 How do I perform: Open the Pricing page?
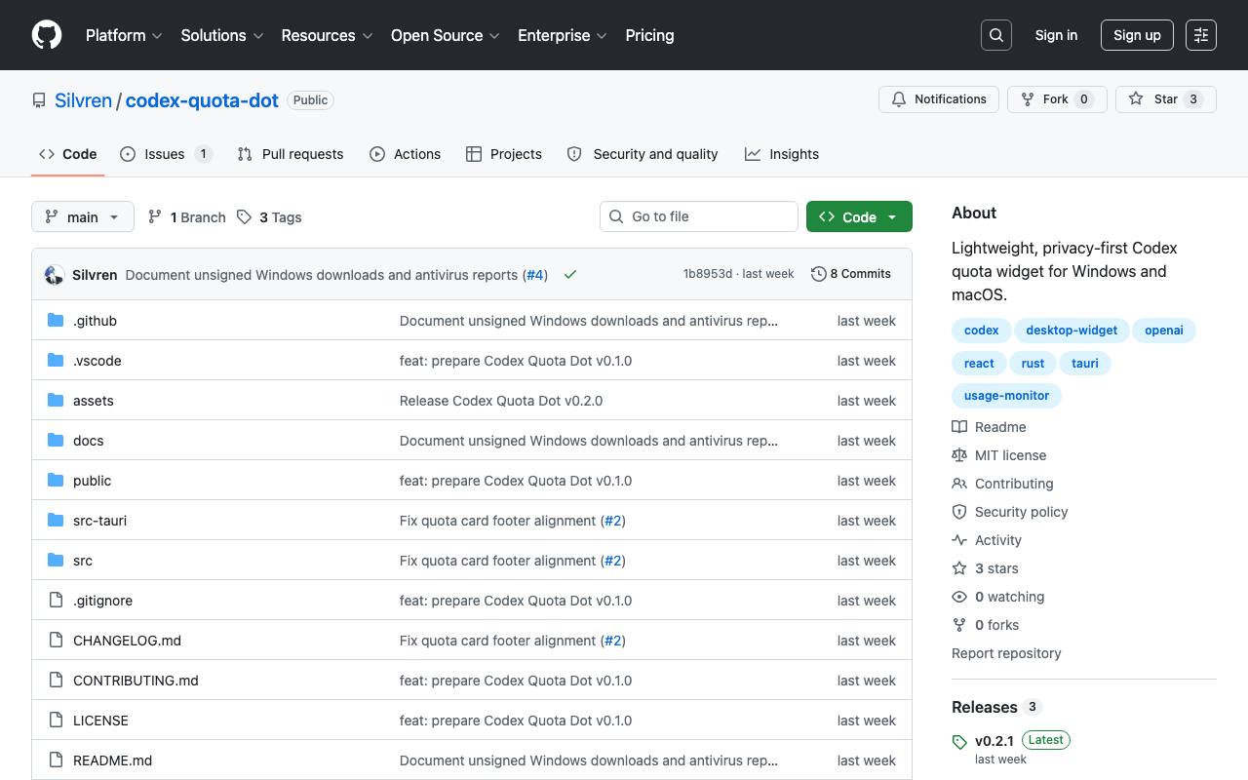(649, 35)
